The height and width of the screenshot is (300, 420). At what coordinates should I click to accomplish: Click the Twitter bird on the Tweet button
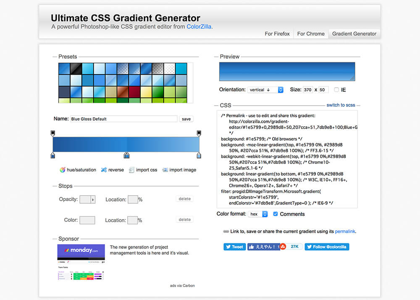[x=228, y=246]
